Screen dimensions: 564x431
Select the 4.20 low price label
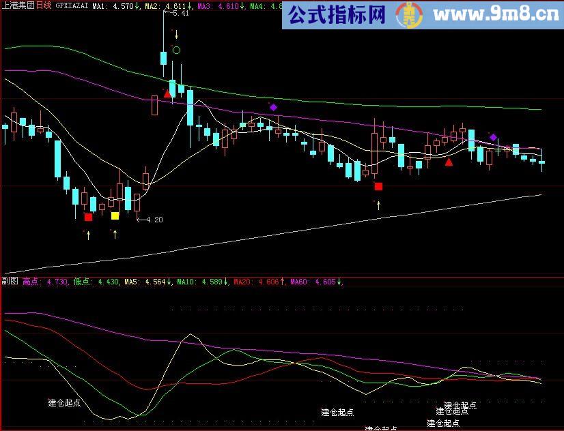click(154, 220)
